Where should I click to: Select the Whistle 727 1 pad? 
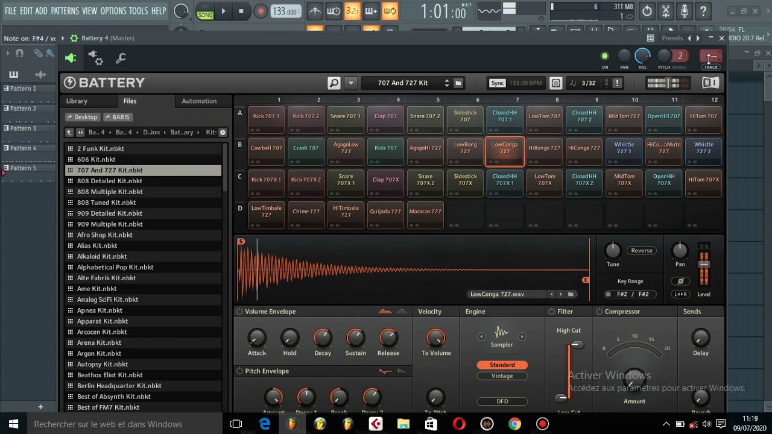pos(624,152)
